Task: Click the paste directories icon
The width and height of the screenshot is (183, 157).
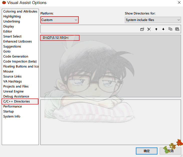Action: pos(177,29)
